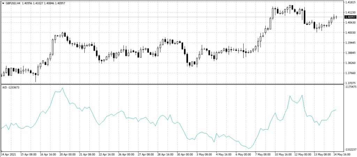This screenshot has height=157, width=357.
Task: Click the -1332237 indicator scale value
Action: click(350, 149)
